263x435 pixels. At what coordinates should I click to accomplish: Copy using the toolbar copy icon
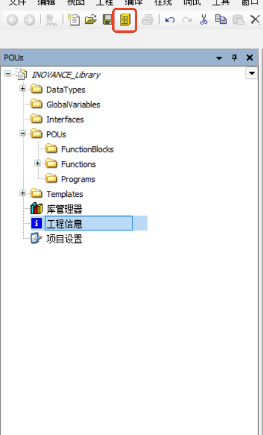click(x=221, y=20)
